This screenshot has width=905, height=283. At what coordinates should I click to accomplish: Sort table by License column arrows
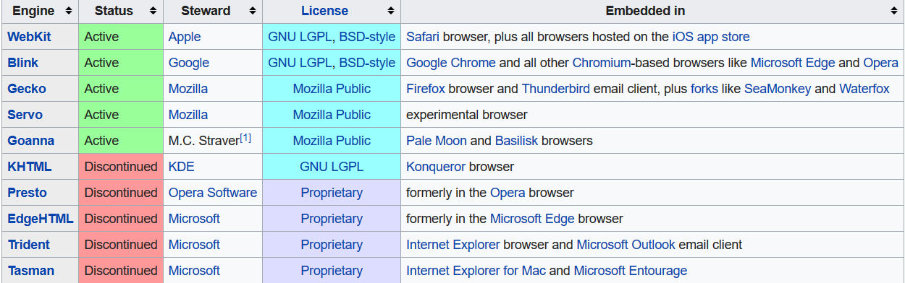[390, 11]
